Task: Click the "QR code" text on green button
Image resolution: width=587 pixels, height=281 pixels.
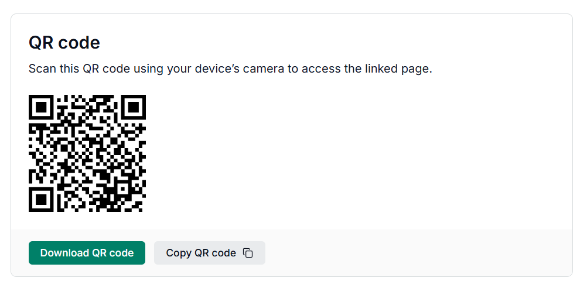Action: (112, 253)
